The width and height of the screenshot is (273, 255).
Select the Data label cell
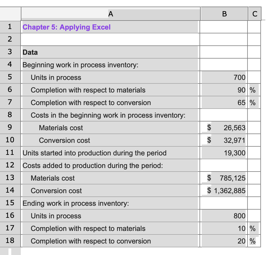[110, 52]
